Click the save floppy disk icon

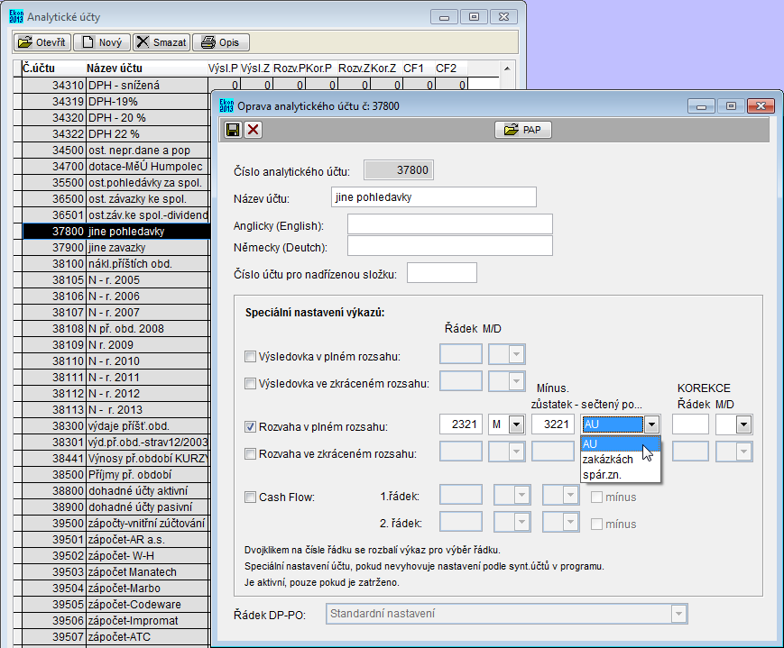233,130
